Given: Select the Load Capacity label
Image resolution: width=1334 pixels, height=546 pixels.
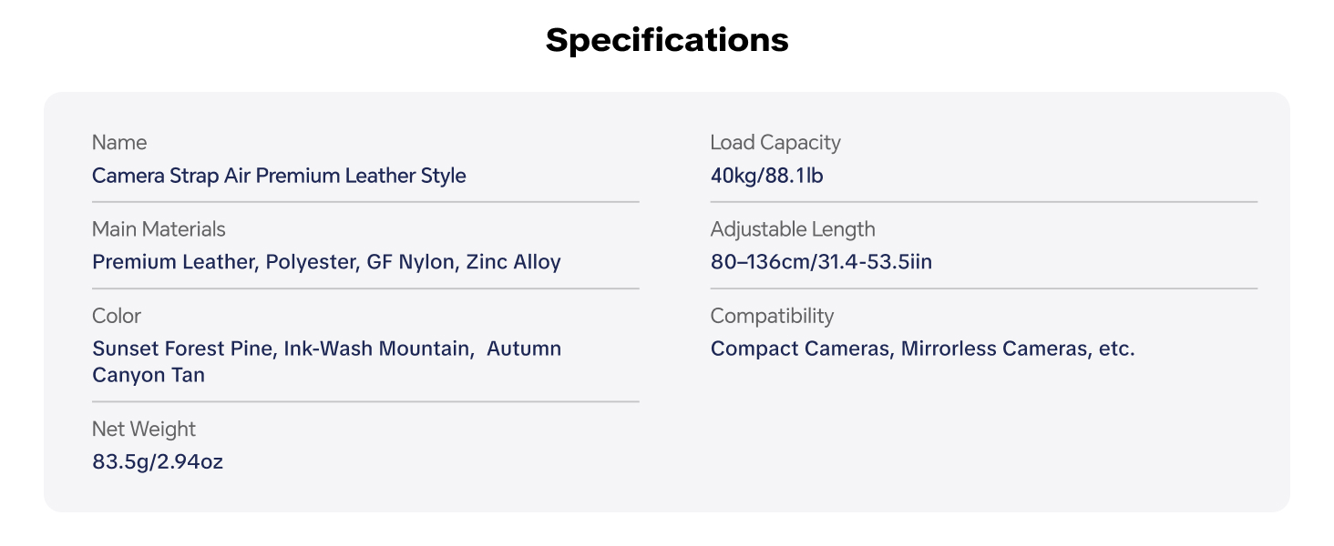Looking at the screenshot, I should click(775, 143).
